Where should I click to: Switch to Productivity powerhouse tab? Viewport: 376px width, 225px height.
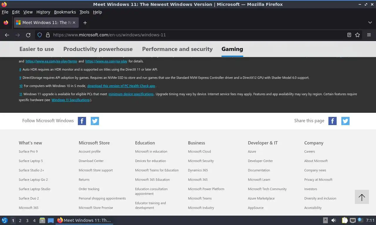[x=98, y=49]
